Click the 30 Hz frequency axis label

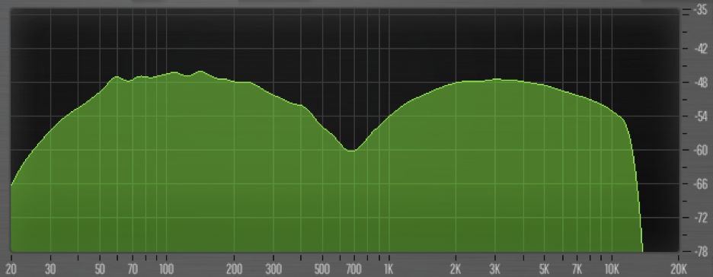click(50, 269)
